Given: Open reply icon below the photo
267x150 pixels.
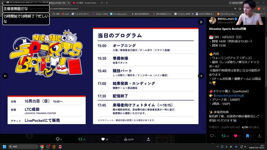Looking at the screenshot, I should coord(58,139).
